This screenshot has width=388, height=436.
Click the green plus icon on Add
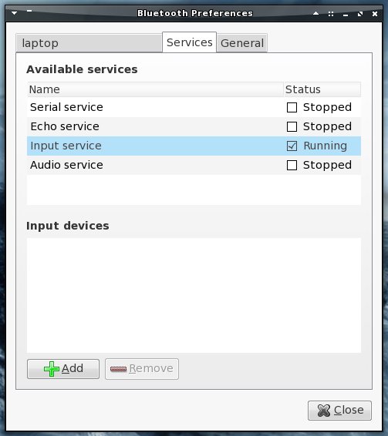coord(52,369)
